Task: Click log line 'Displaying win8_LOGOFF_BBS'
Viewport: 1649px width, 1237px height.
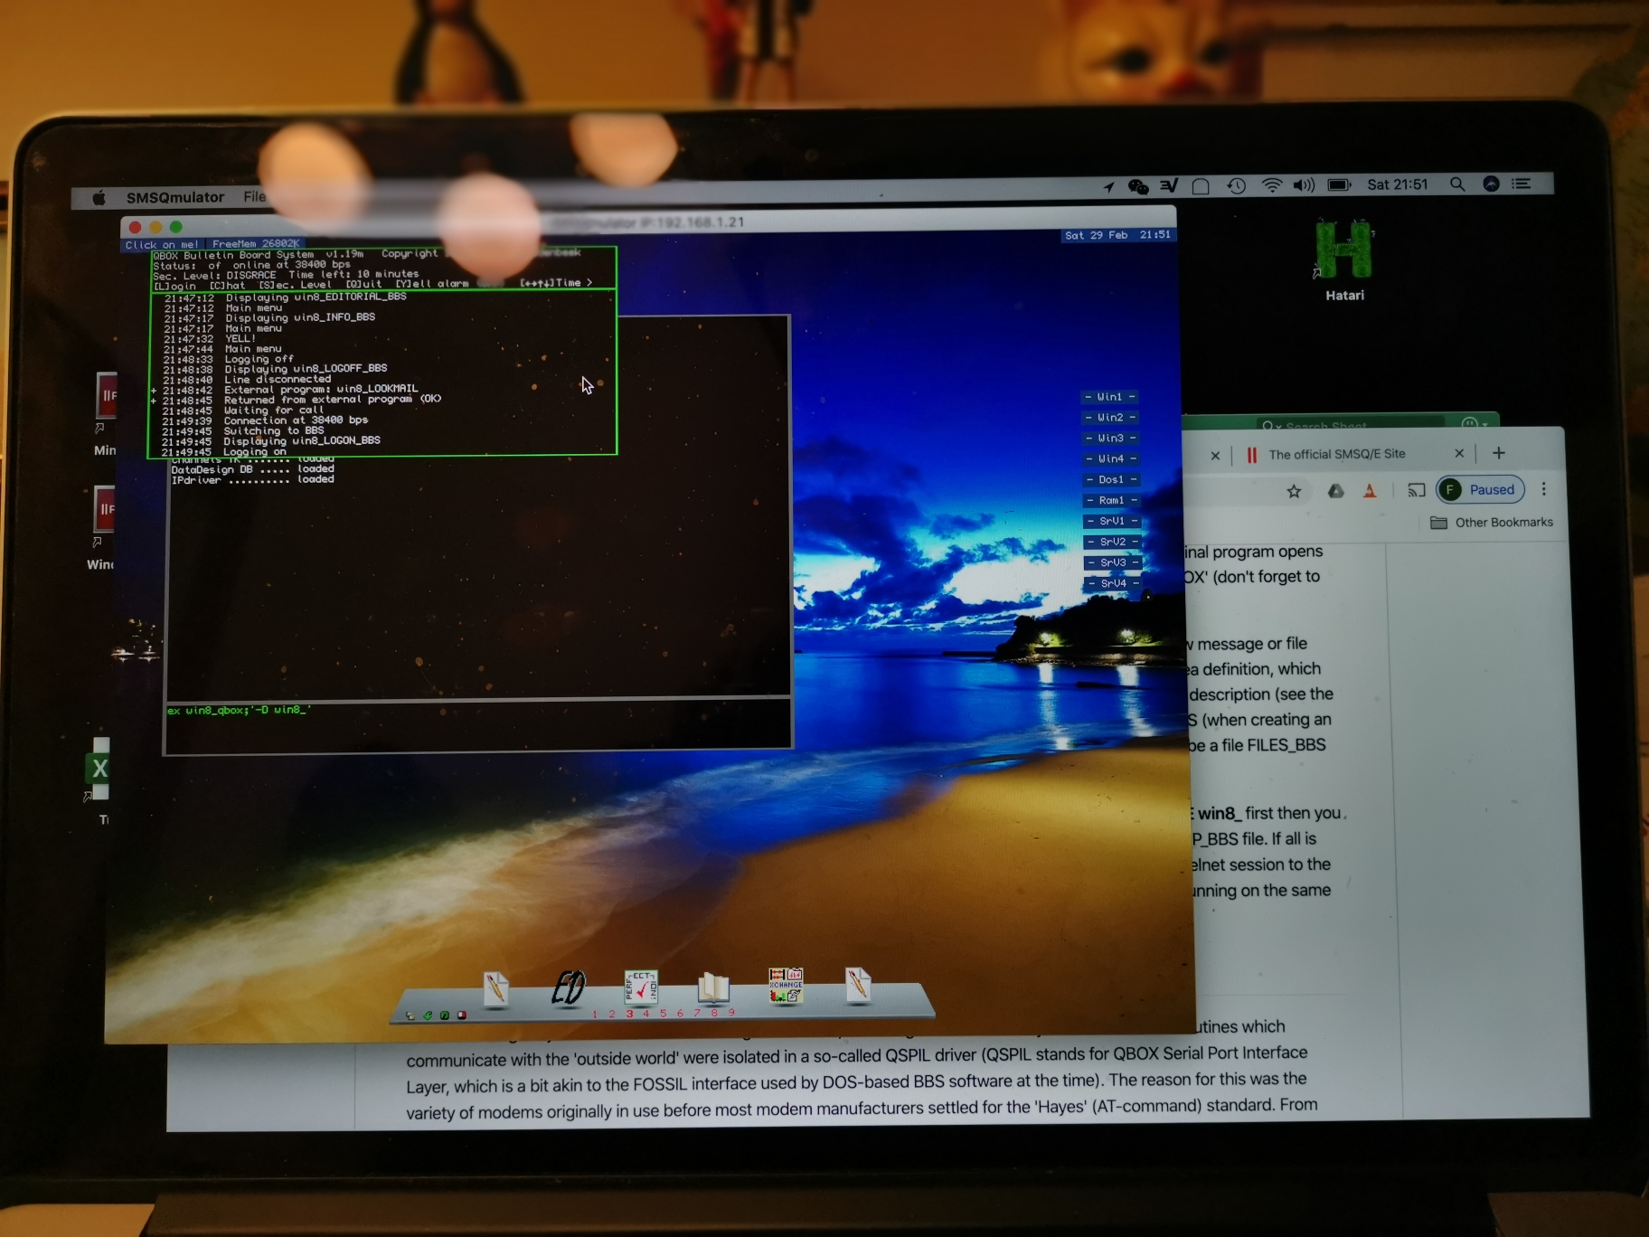Action: click(x=306, y=369)
